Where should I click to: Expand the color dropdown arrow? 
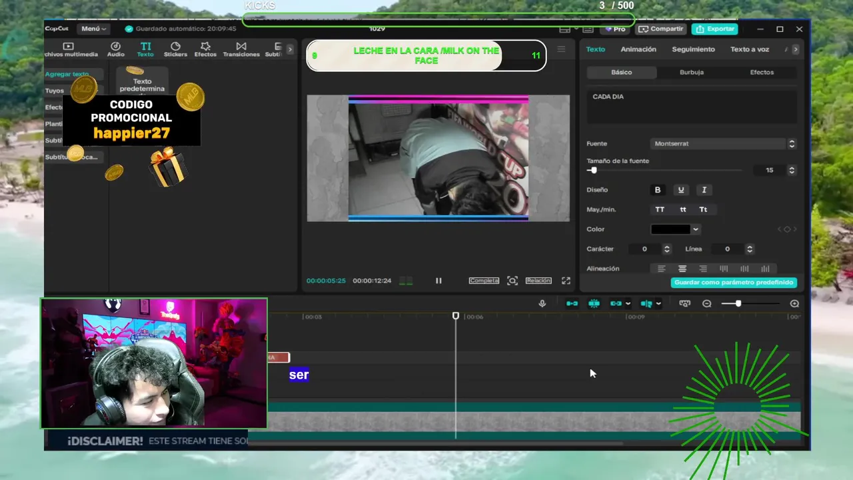click(696, 229)
